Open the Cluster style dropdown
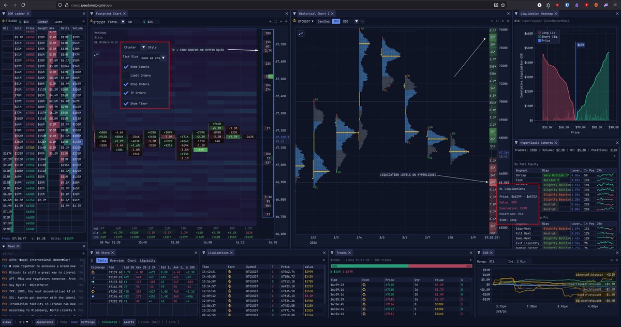The image size is (621, 327). point(136,47)
